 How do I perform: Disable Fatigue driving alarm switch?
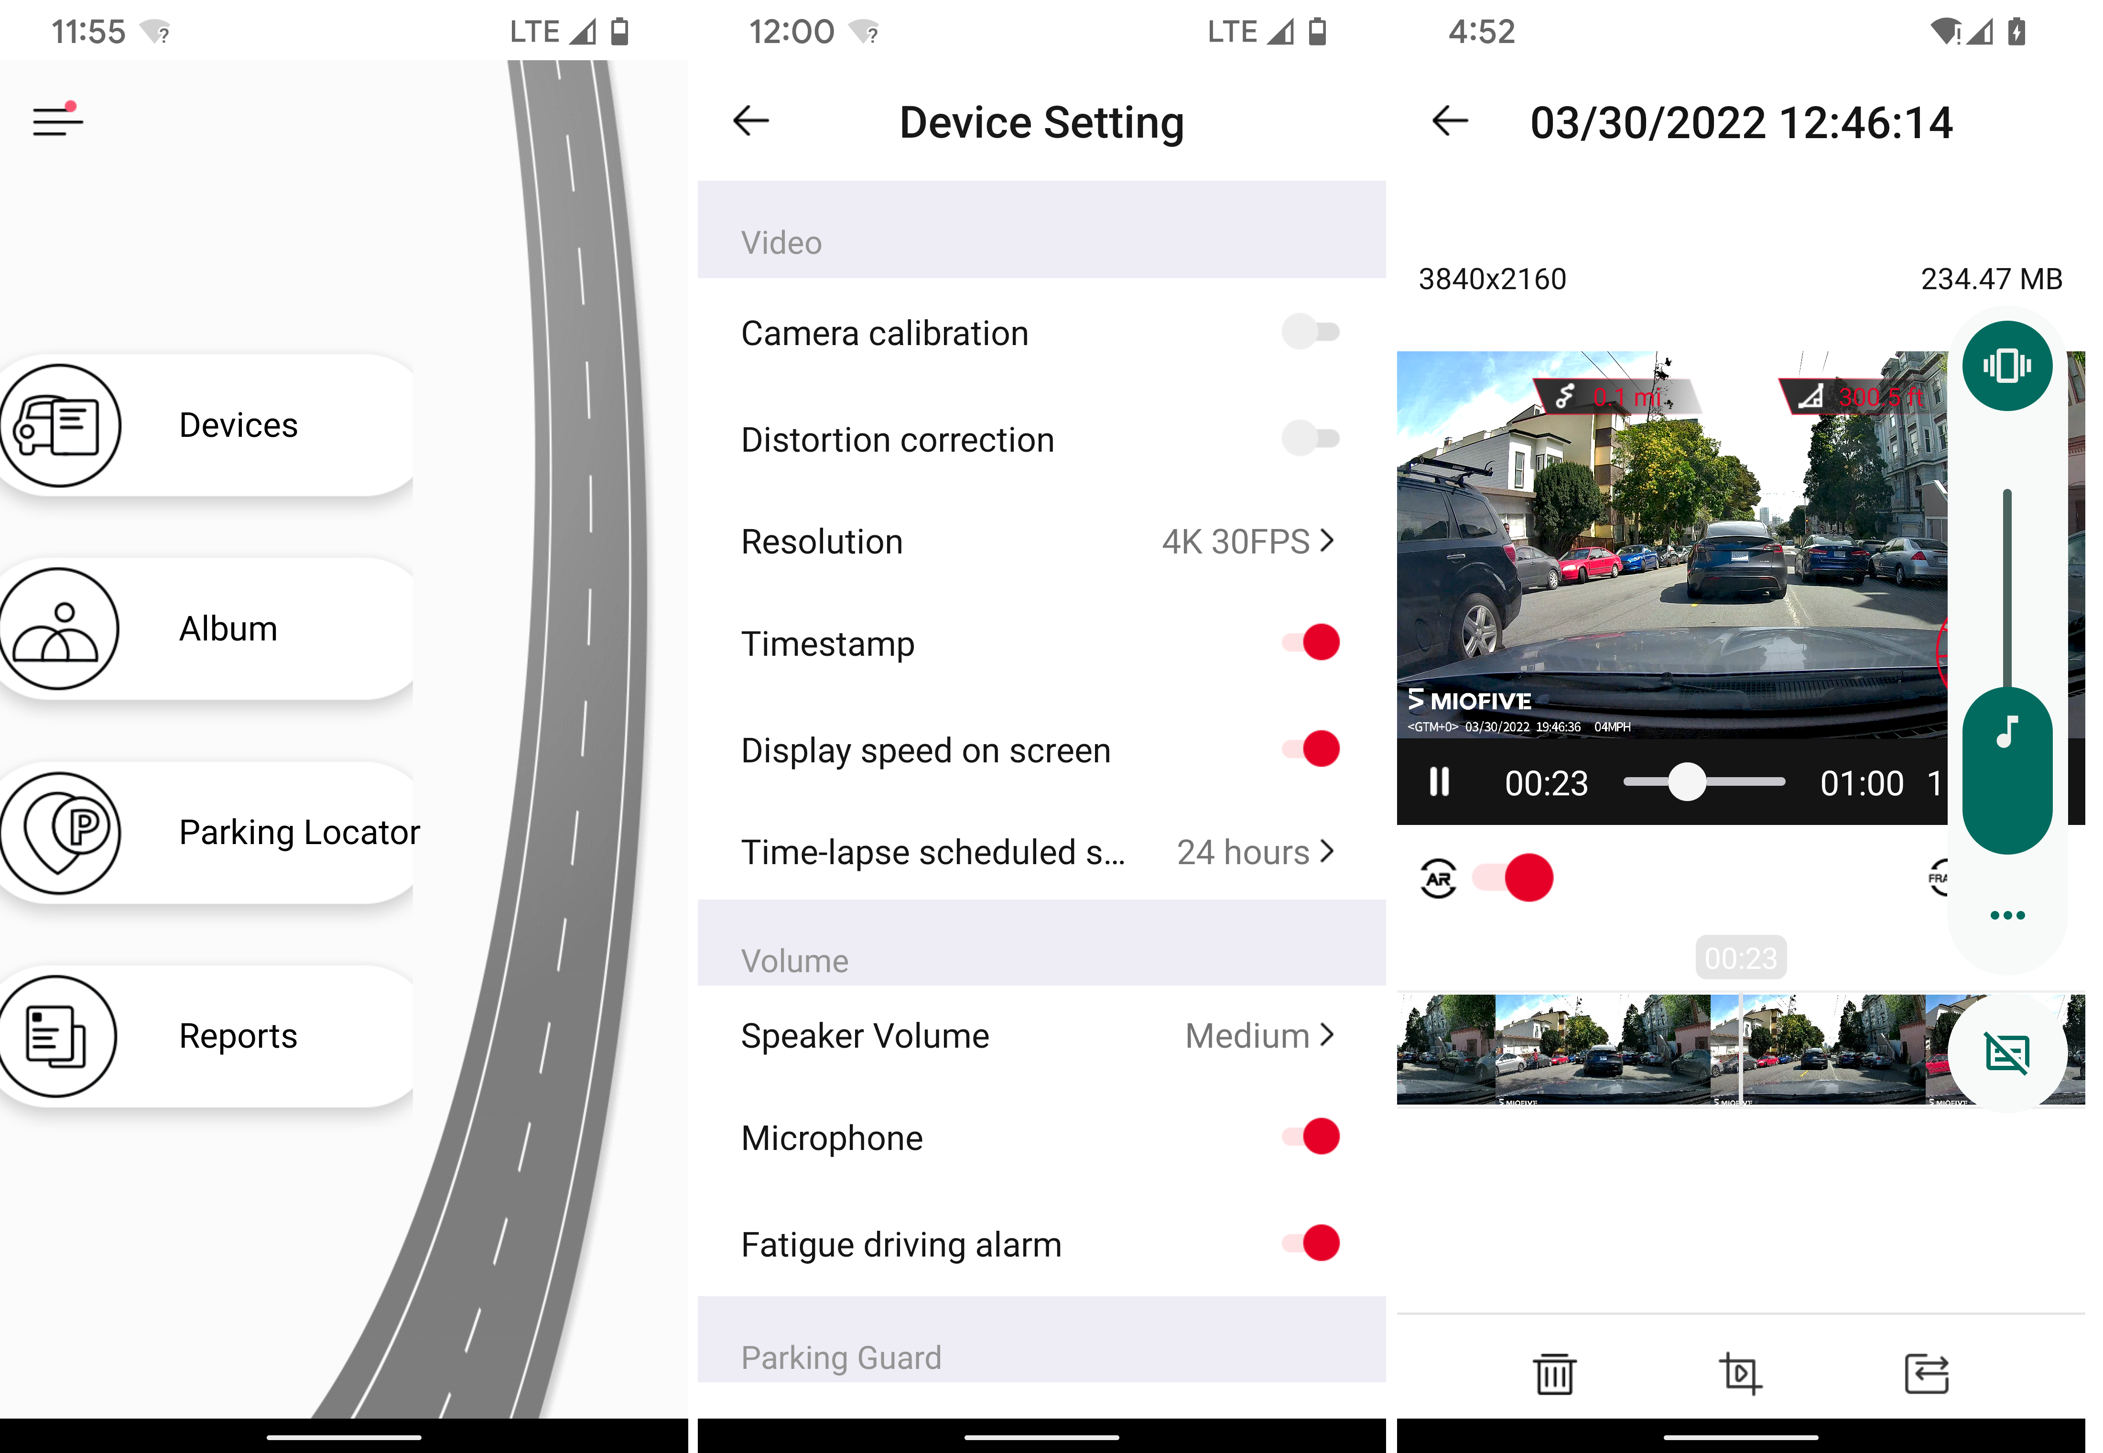[x=1310, y=1244]
